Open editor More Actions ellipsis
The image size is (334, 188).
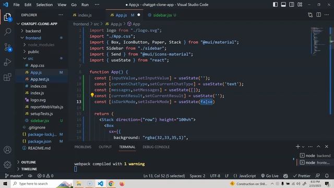[x=327, y=15]
